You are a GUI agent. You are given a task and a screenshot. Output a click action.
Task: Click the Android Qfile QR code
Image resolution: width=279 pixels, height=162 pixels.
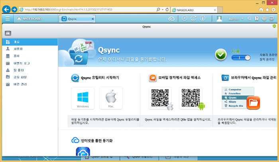[x=191, y=98]
